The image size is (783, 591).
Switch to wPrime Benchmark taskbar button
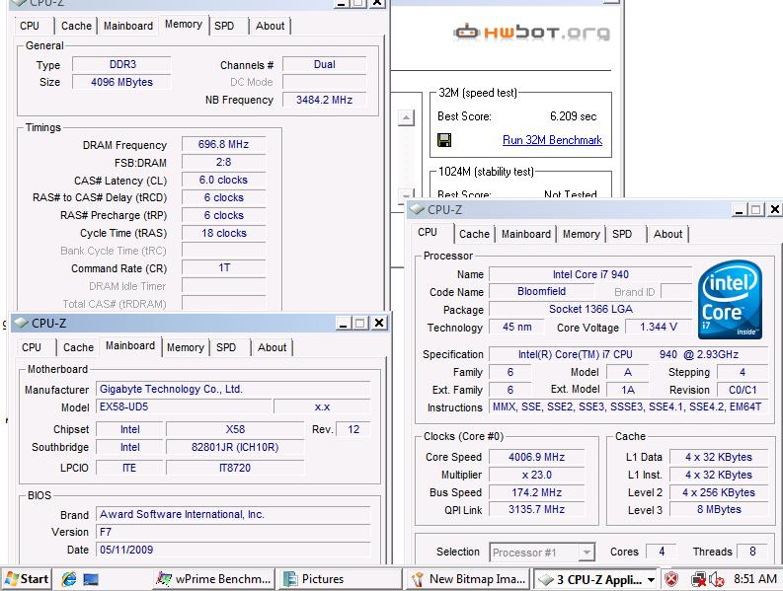[213, 579]
